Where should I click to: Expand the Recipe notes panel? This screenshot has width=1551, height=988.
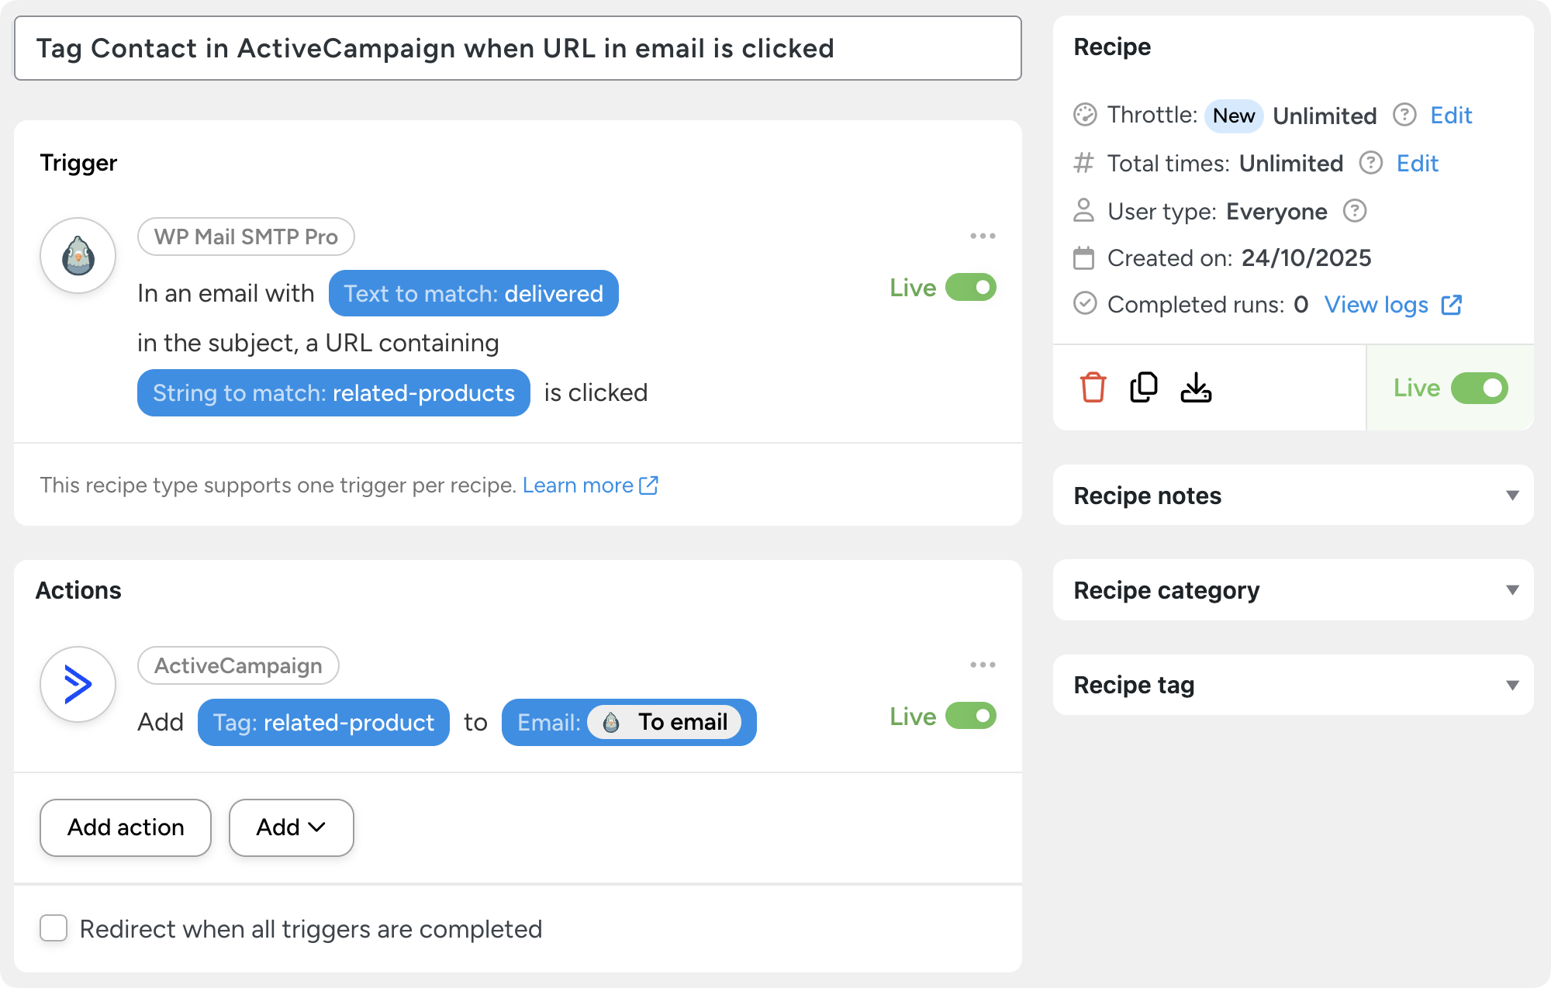click(x=1511, y=495)
